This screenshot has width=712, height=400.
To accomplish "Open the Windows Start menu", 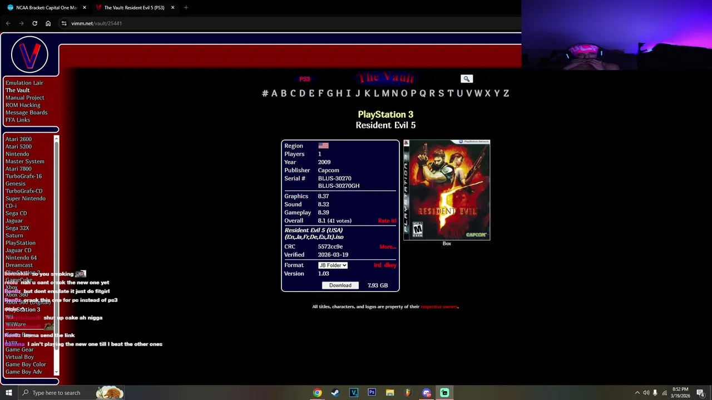I will (x=9, y=393).
